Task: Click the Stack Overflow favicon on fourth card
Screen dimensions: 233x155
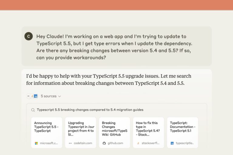Action: tap(138, 143)
